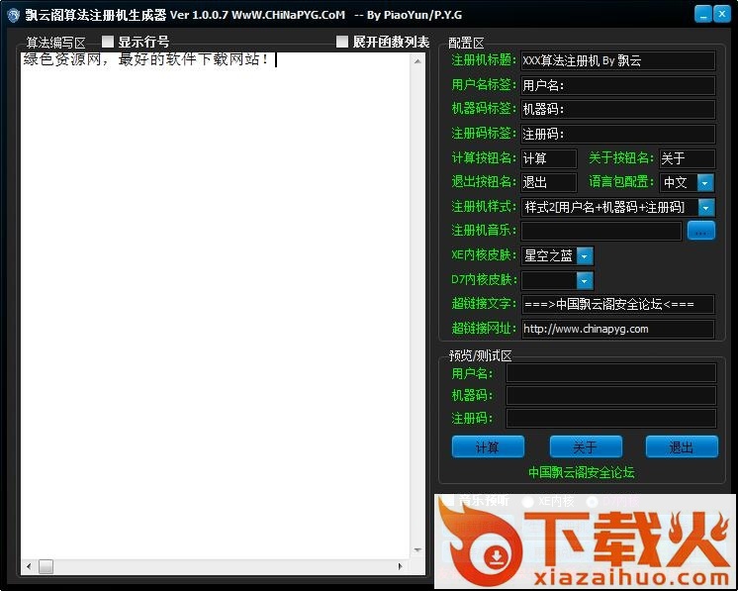Click the vertical scrollbar up arrow in editor
Screen dimensions: 738x591
[x=418, y=59]
